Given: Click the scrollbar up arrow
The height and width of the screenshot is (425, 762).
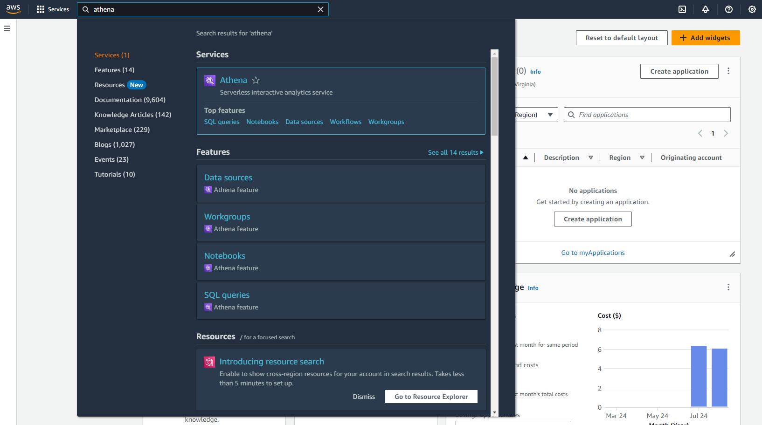Looking at the screenshot, I should [495, 53].
